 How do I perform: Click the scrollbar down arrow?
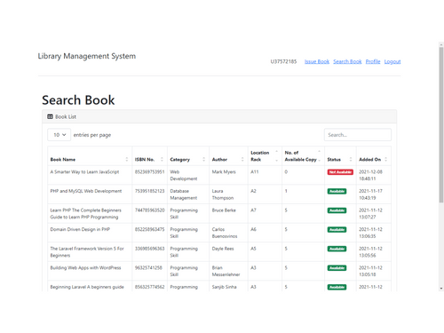(441, 289)
